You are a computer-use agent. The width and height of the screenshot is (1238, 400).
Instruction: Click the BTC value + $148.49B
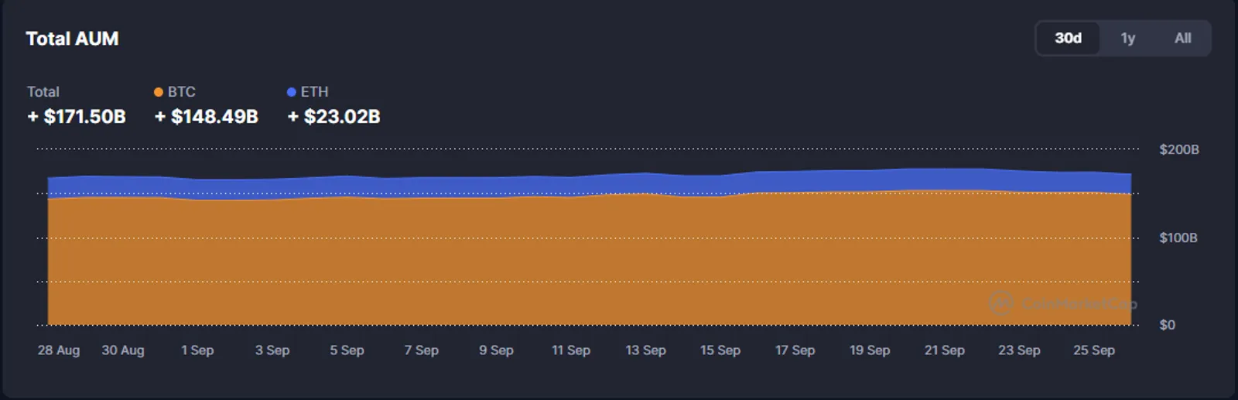click(207, 117)
